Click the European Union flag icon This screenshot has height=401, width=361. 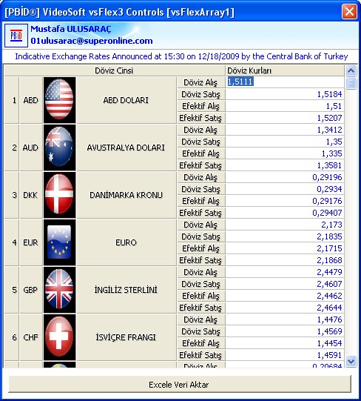point(59,242)
